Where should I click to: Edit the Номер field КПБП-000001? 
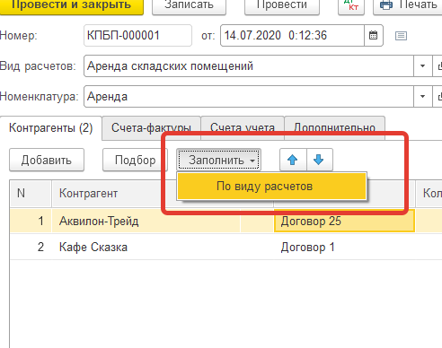pos(137,36)
